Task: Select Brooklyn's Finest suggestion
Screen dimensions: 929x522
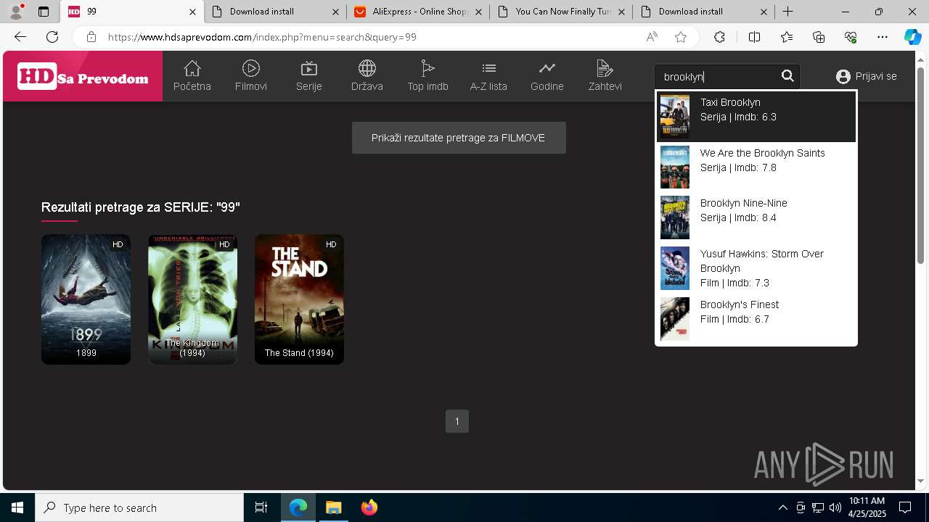Action: [x=756, y=319]
